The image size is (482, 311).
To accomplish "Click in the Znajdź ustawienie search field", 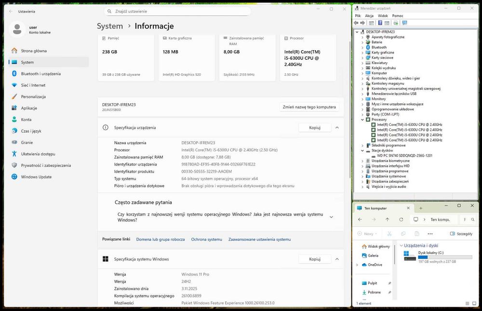I will tap(177, 11).
